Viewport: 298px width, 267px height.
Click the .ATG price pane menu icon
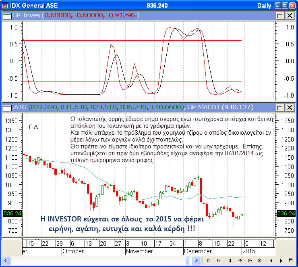(7, 108)
